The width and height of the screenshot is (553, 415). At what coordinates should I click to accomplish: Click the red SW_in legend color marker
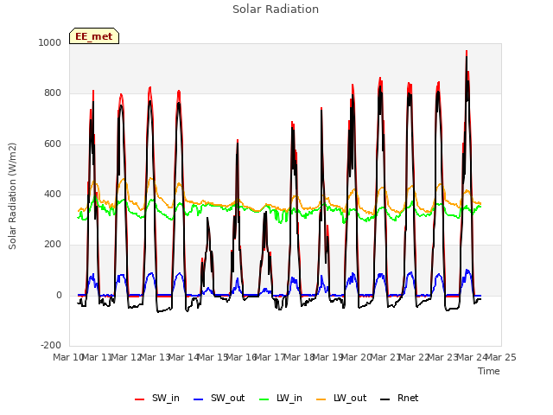140,399
